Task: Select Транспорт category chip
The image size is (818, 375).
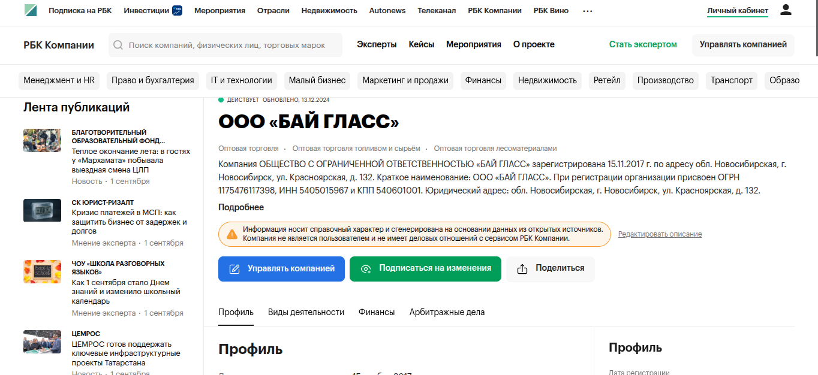Action: pos(732,80)
